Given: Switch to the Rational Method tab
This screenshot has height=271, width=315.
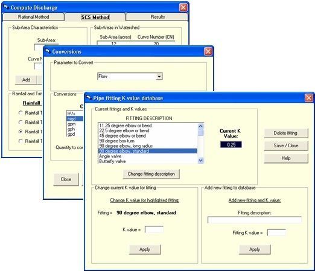Looking at the screenshot, I should tap(33, 17).
